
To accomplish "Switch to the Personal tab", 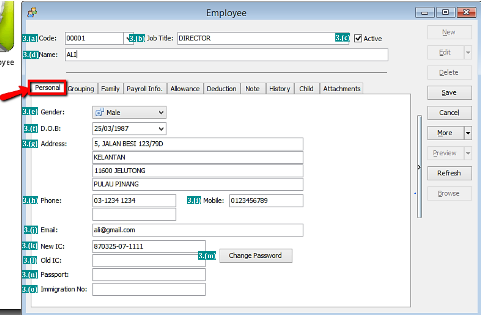I will pos(48,88).
